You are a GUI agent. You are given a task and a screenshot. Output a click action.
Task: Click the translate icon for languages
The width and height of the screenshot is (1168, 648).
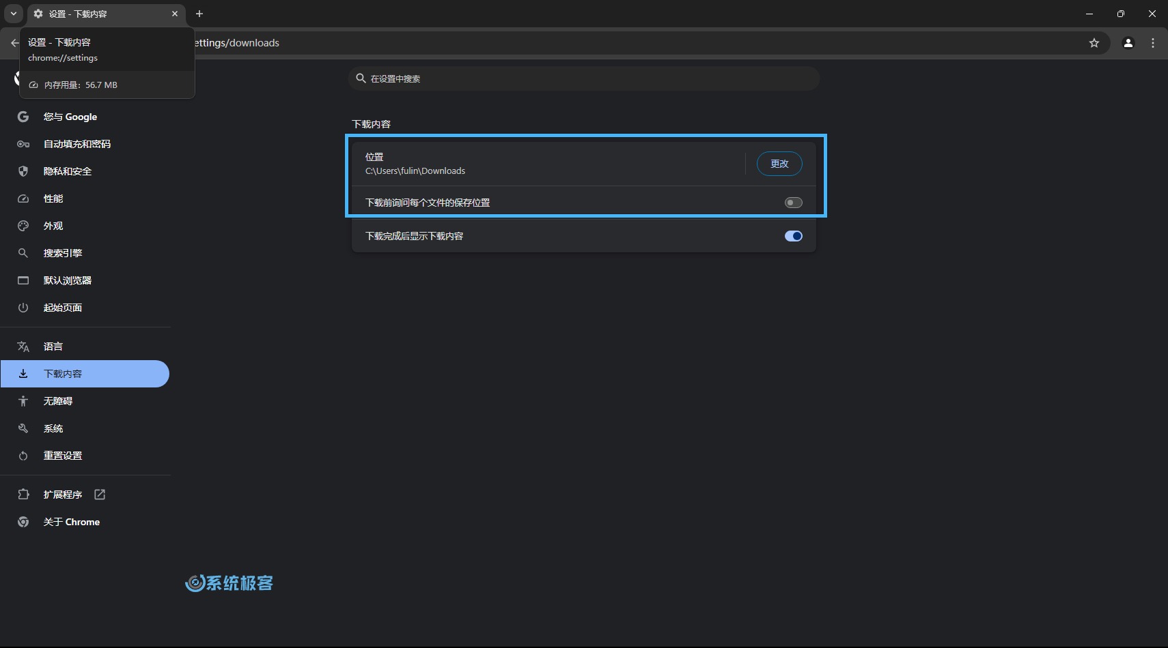point(23,347)
